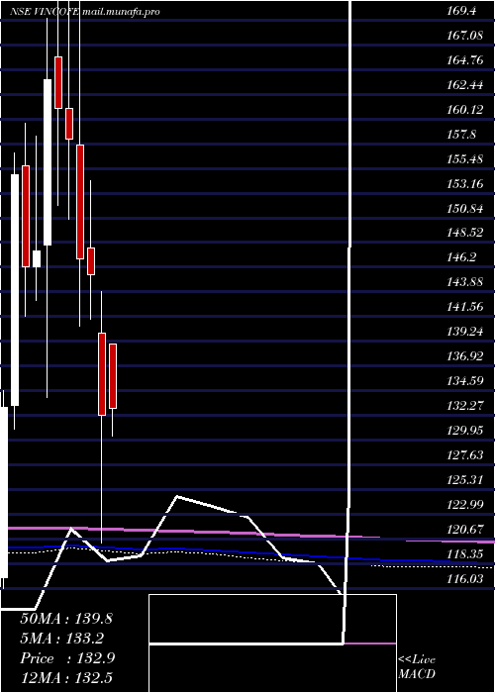This screenshot has height=693, width=495.
Task: Click the red candlestick topping near 164.76
Action: pyautogui.click(x=58, y=82)
